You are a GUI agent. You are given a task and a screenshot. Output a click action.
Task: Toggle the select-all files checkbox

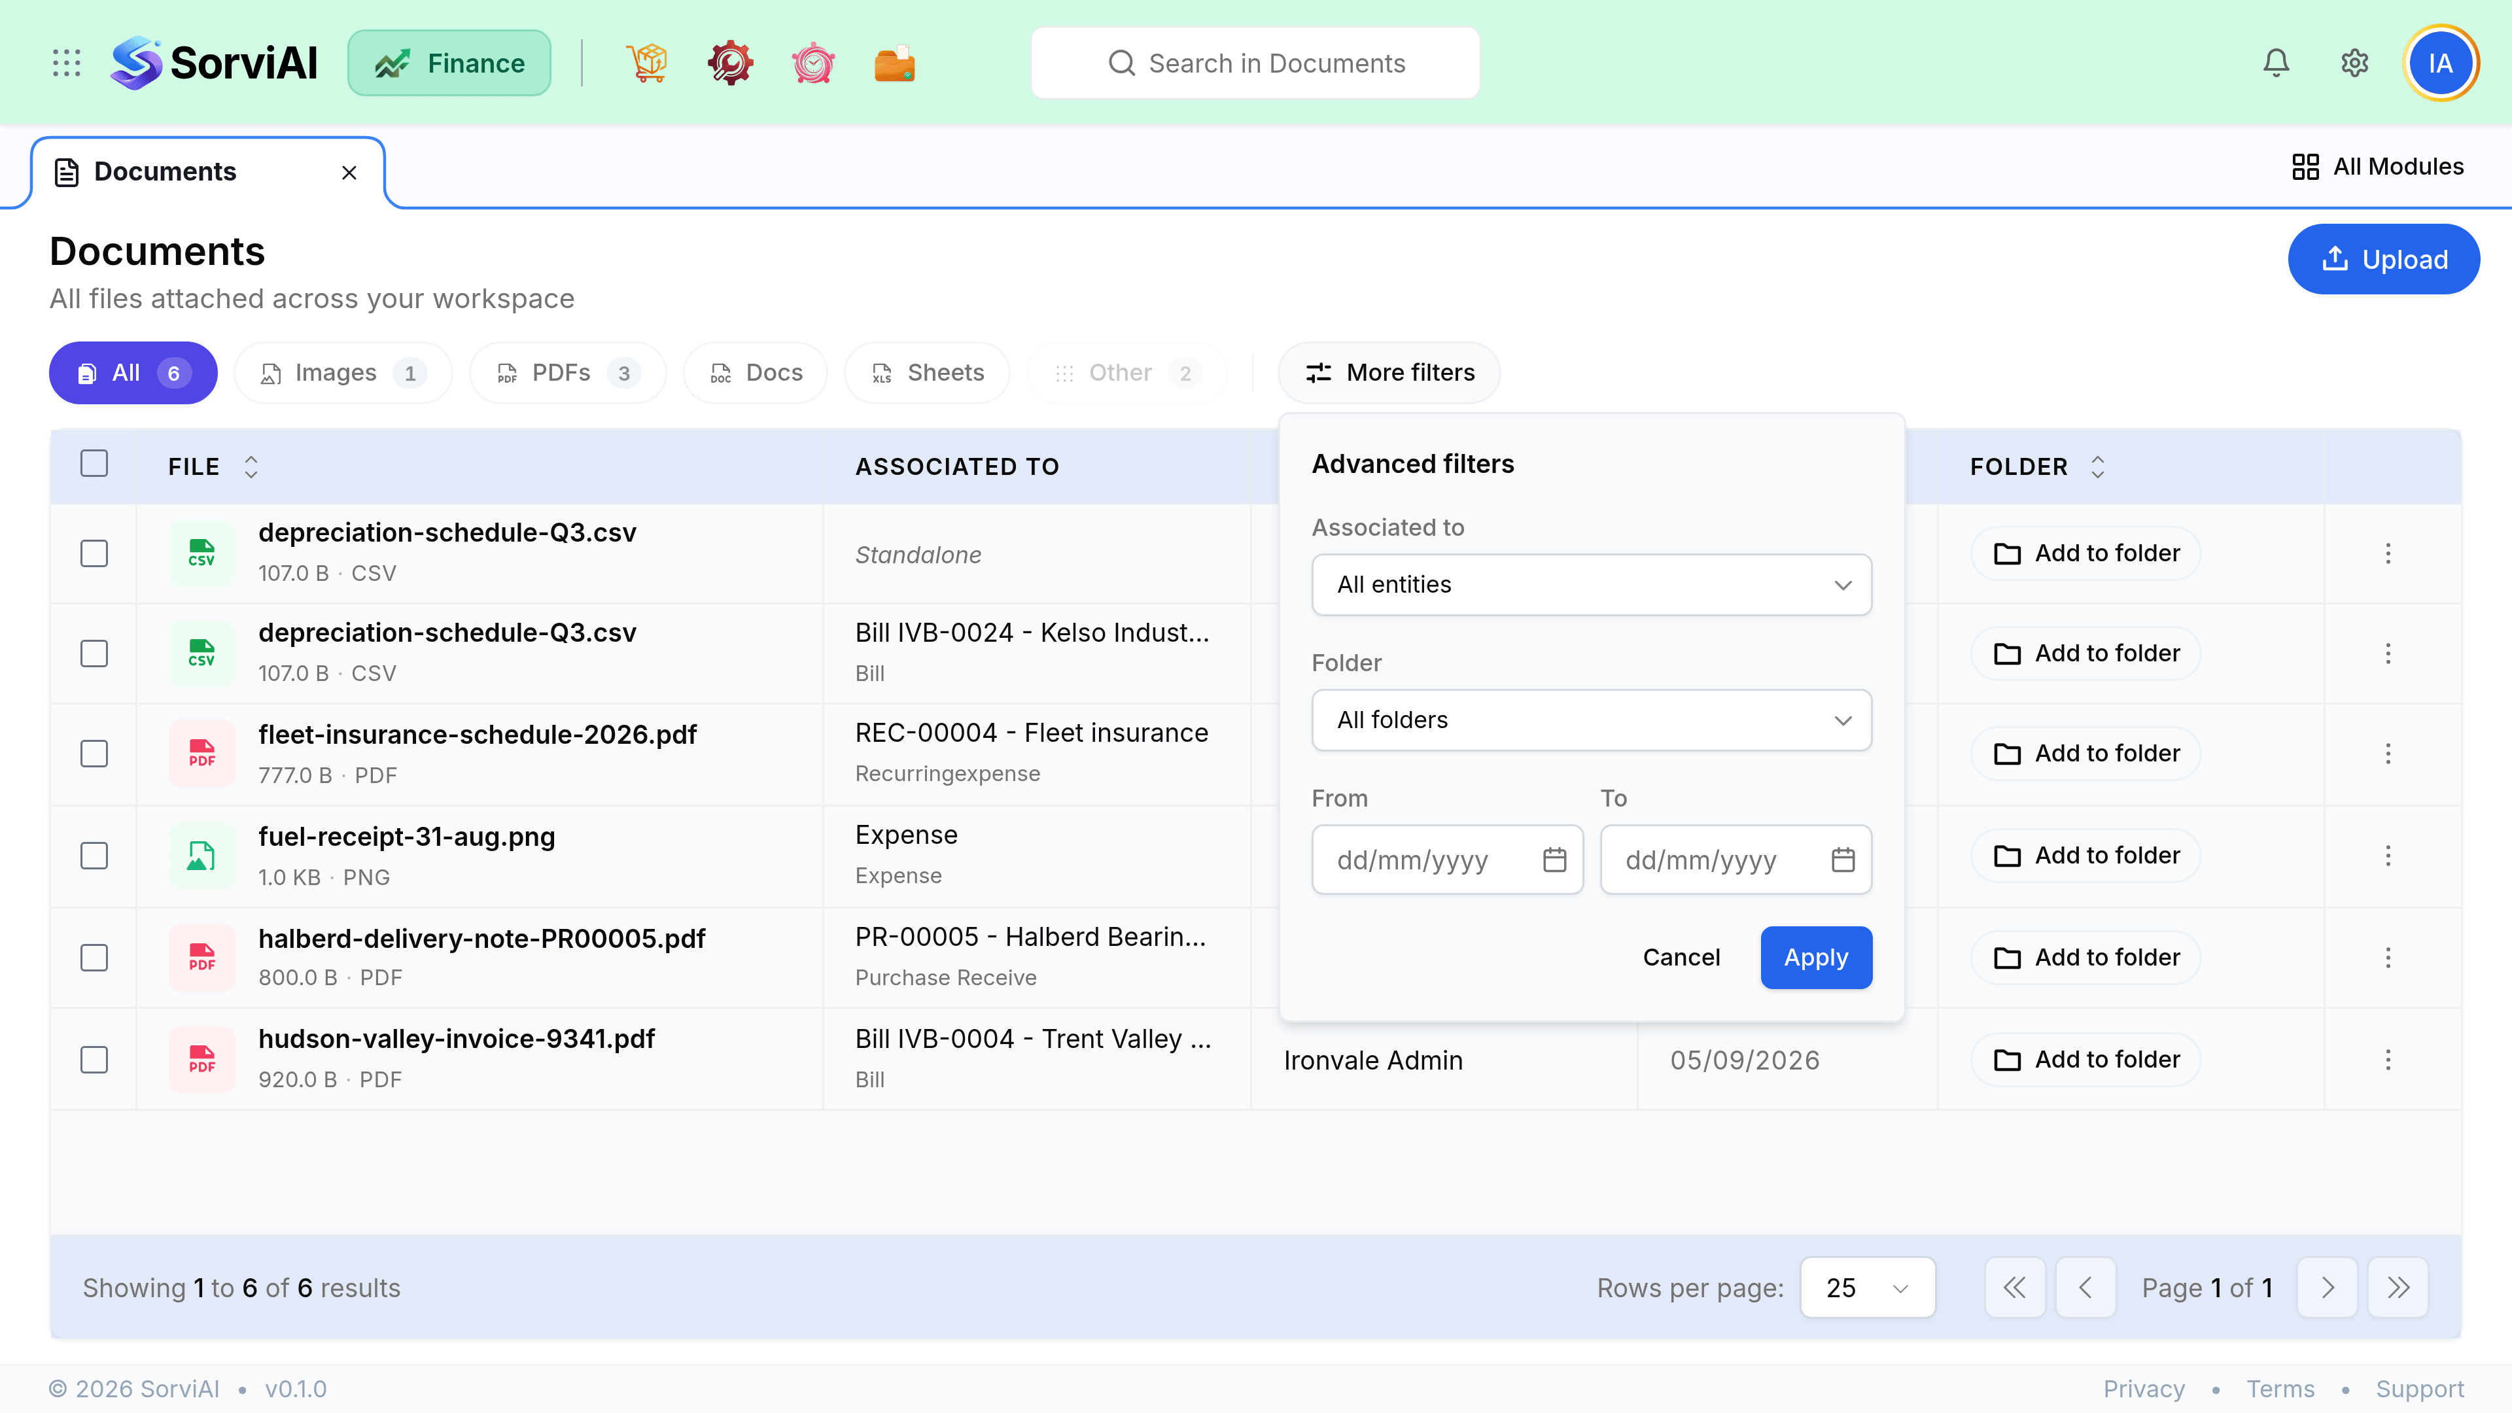tap(95, 463)
